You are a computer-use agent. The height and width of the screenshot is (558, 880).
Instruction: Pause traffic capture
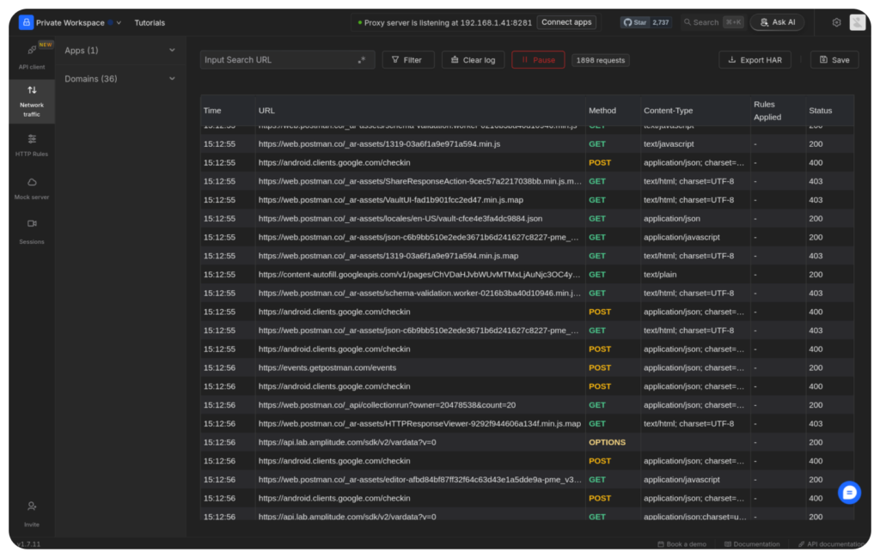click(538, 60)
